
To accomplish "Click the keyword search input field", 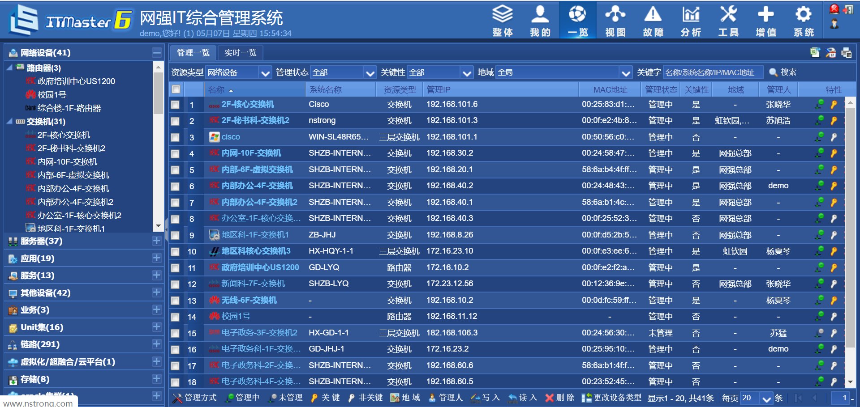I will (x=713, y=72).
